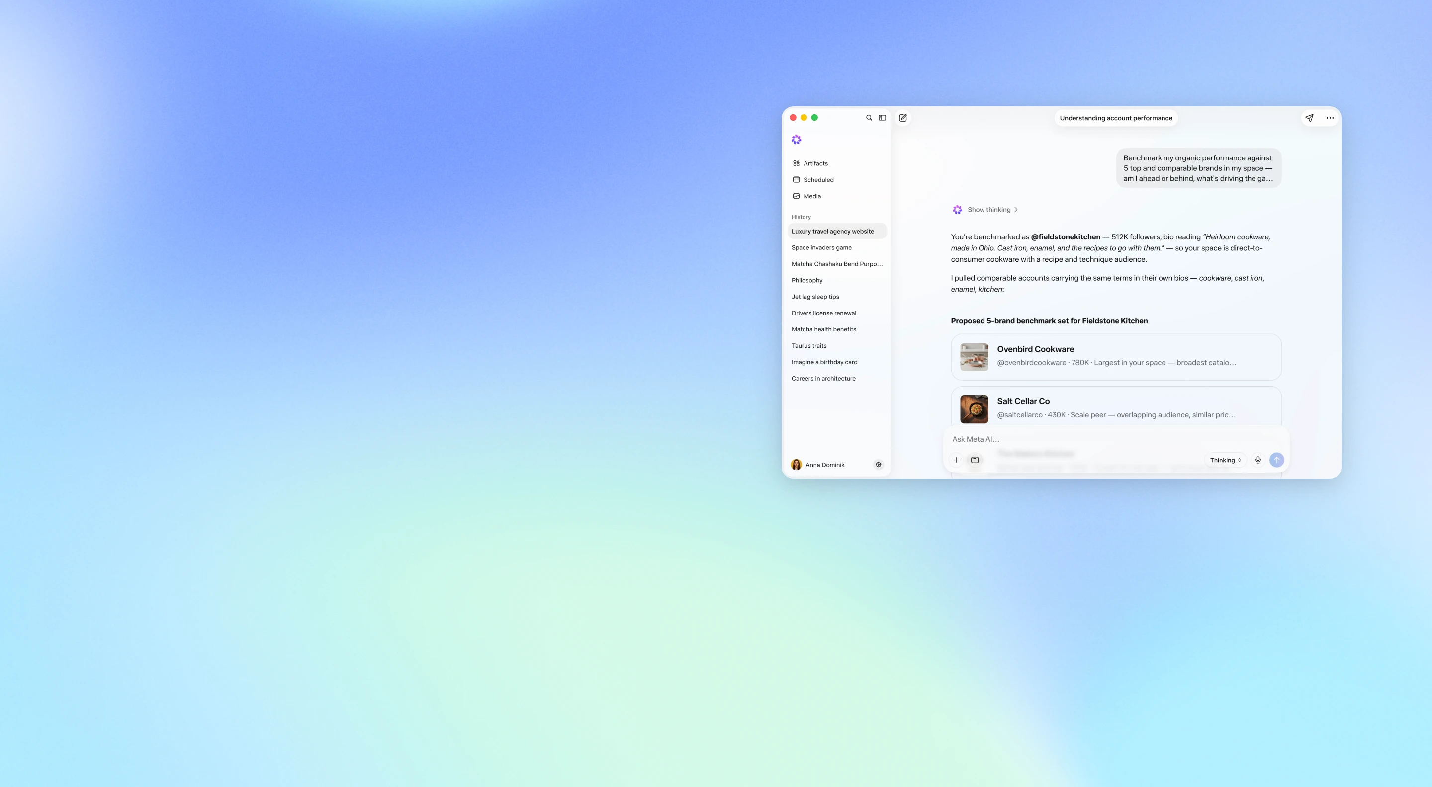Share the conversation via the paper plane icon

[1309, 118]
